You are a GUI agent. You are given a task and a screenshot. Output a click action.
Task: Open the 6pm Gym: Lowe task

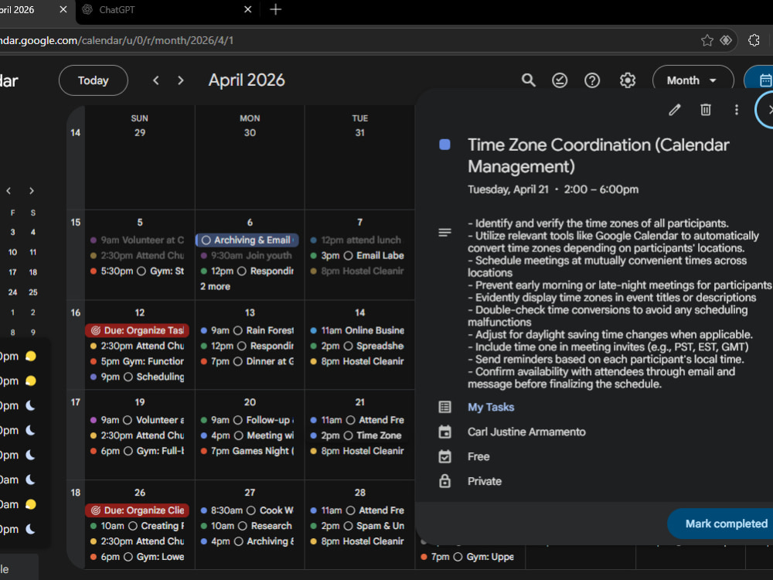coord(137,557)
